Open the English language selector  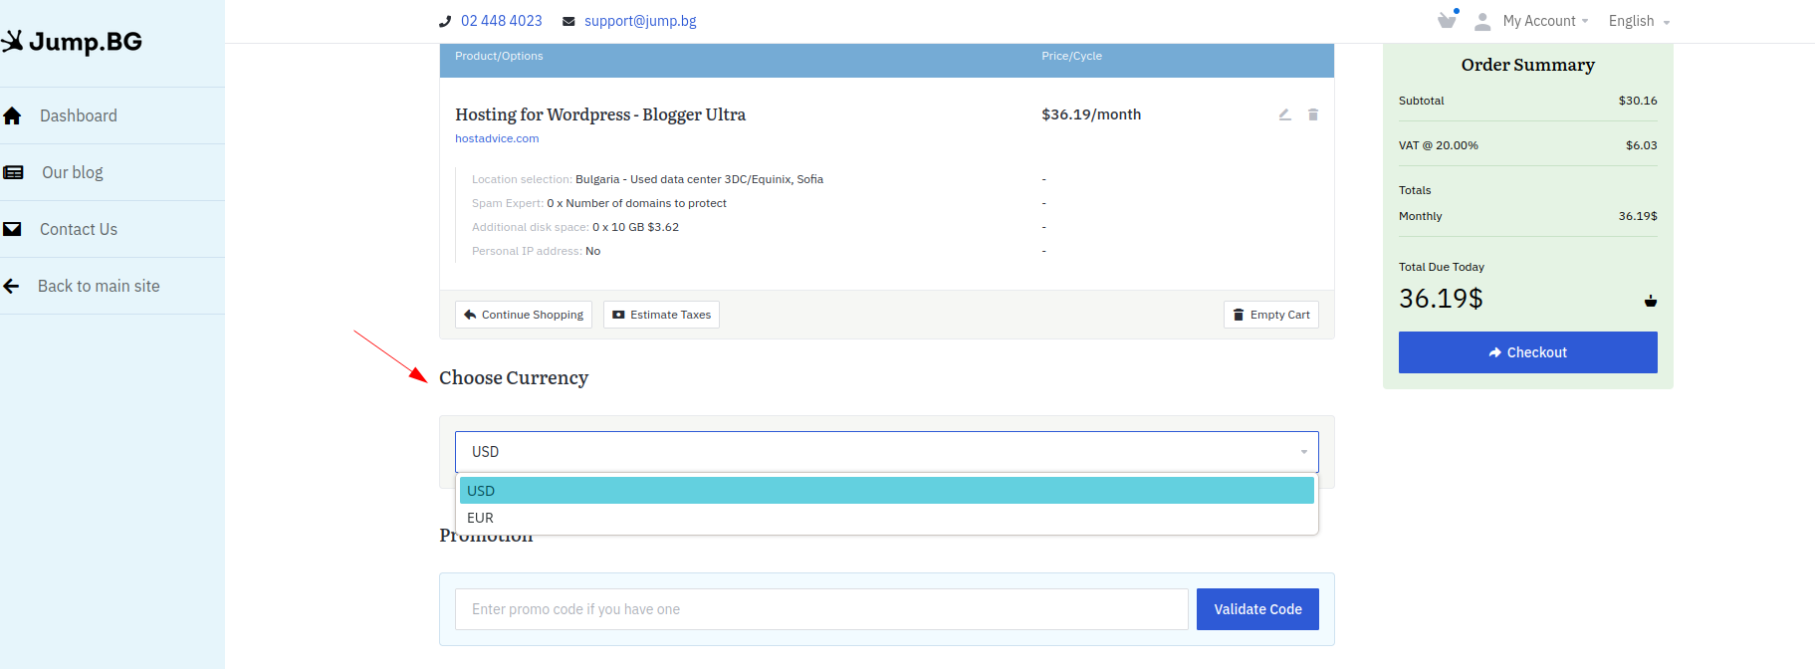1639,21
